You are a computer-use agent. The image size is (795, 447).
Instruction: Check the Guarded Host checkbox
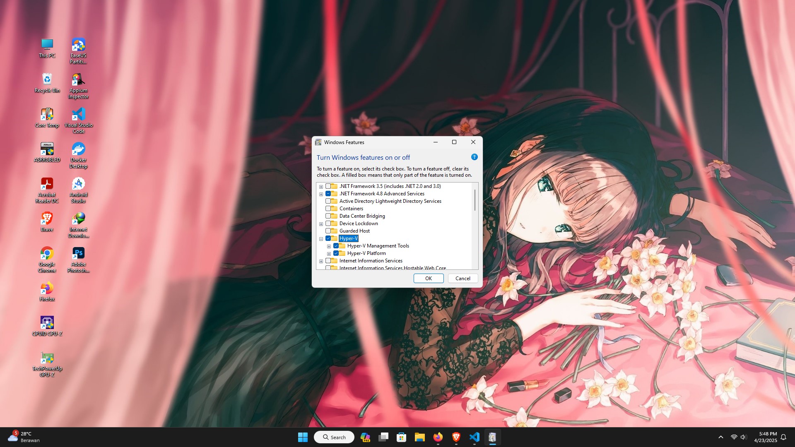point(328,231)
